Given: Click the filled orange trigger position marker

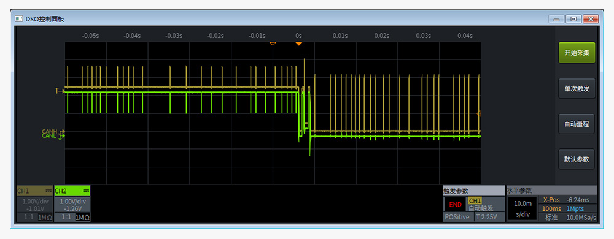Looking at the screenshot, I should point(299,44).
